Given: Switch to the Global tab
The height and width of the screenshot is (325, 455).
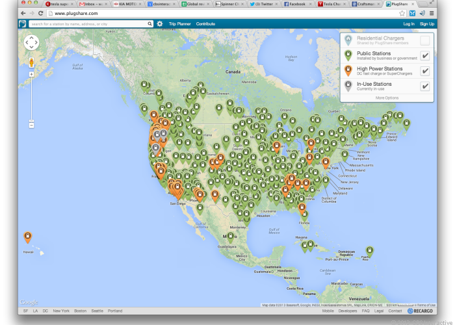Looking at the screenshot, I should tap(195, 4).
